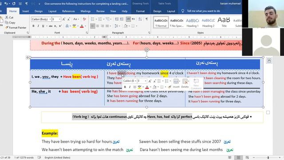Center the paragraph from the ribbon

click(98, 26)
